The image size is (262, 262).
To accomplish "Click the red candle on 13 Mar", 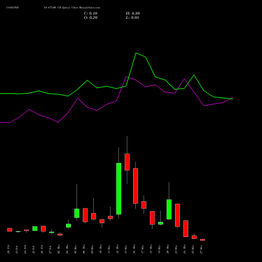I will click(x=127, y=162).
